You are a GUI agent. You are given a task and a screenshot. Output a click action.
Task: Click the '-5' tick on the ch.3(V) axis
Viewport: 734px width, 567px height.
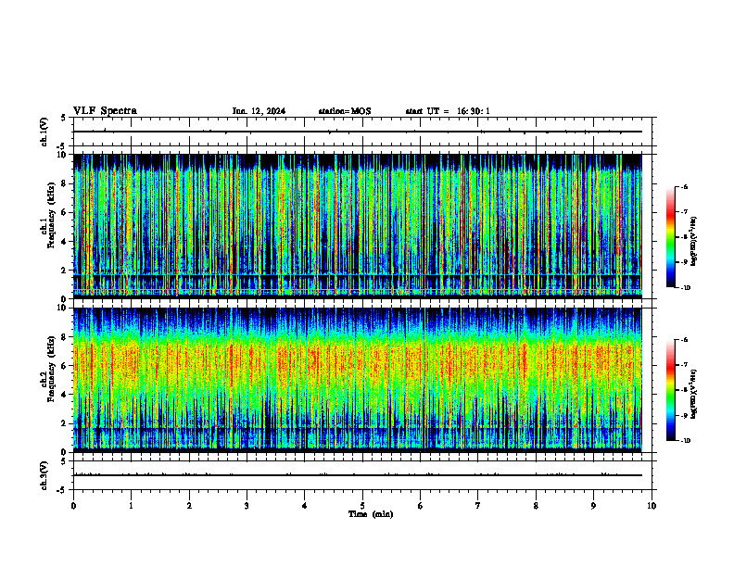tap(62, 490)
